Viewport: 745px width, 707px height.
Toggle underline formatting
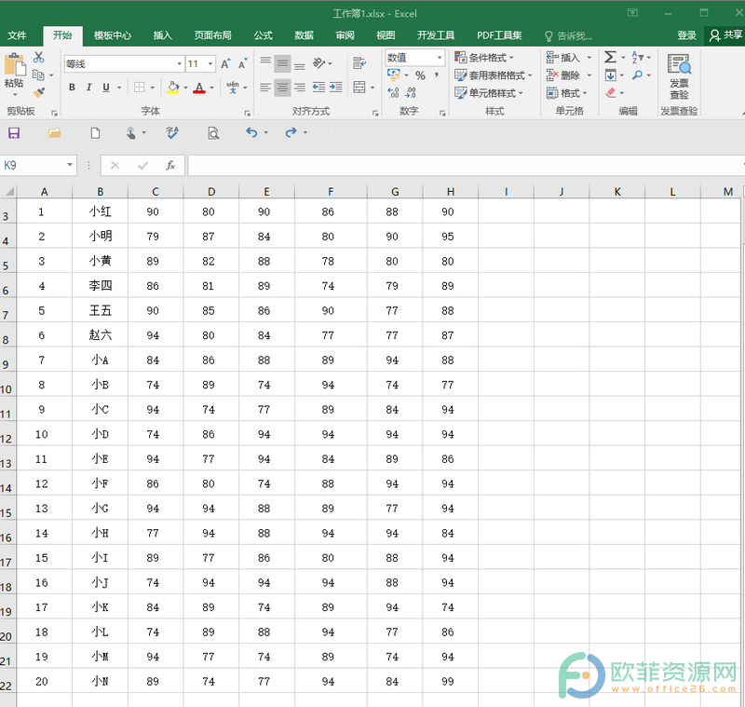[106, 88]
